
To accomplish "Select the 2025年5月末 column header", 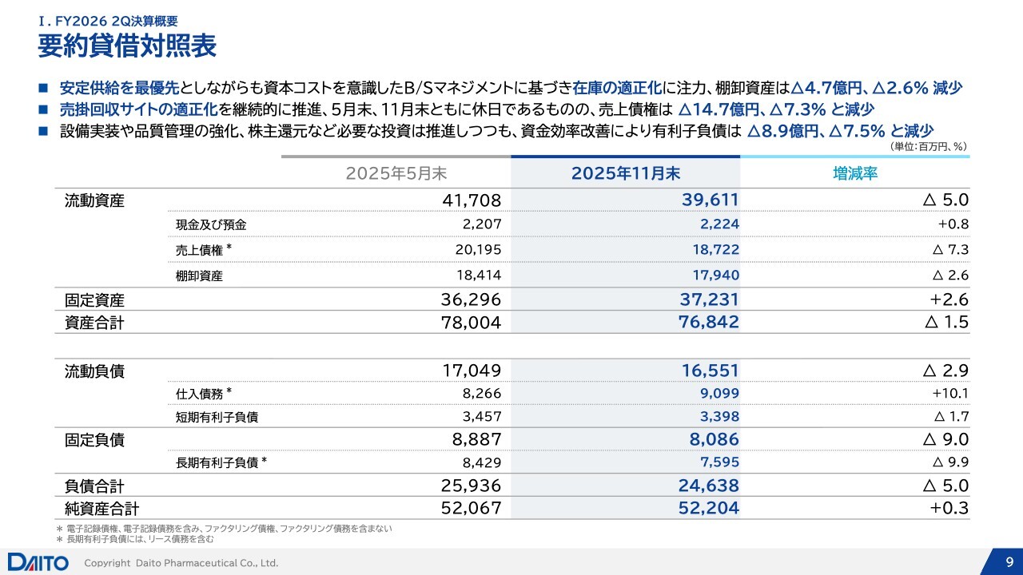I will pyautogui.click(x=396, y=173).
